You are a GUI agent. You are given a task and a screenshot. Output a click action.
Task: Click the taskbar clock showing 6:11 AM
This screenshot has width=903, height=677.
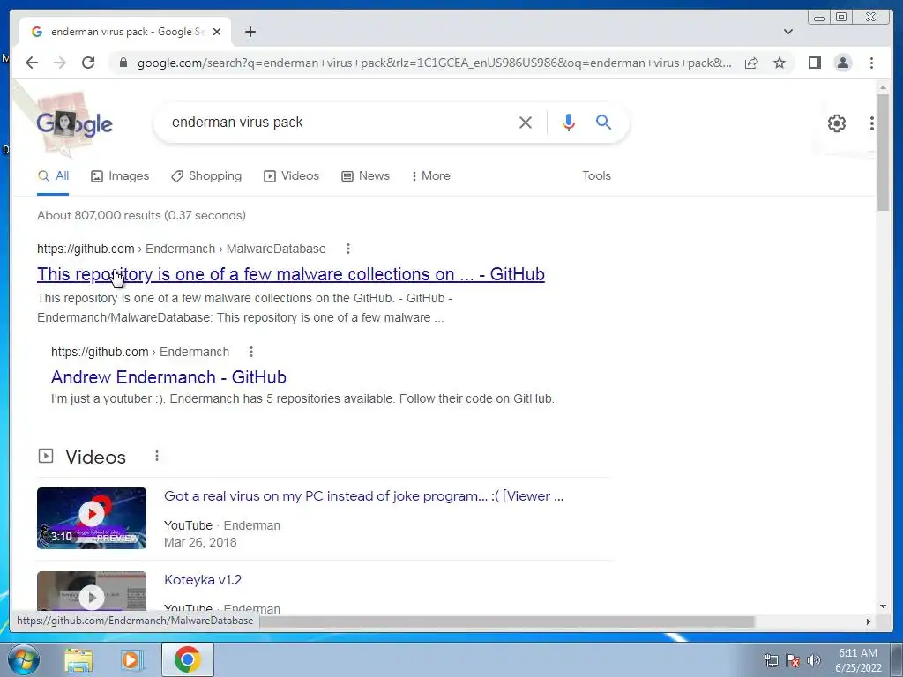click(x=858, y=660)
